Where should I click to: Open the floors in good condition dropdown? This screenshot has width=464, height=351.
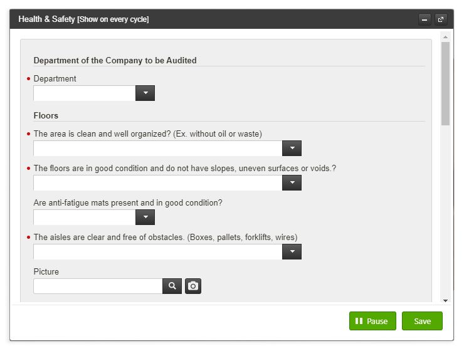point(292,183)
